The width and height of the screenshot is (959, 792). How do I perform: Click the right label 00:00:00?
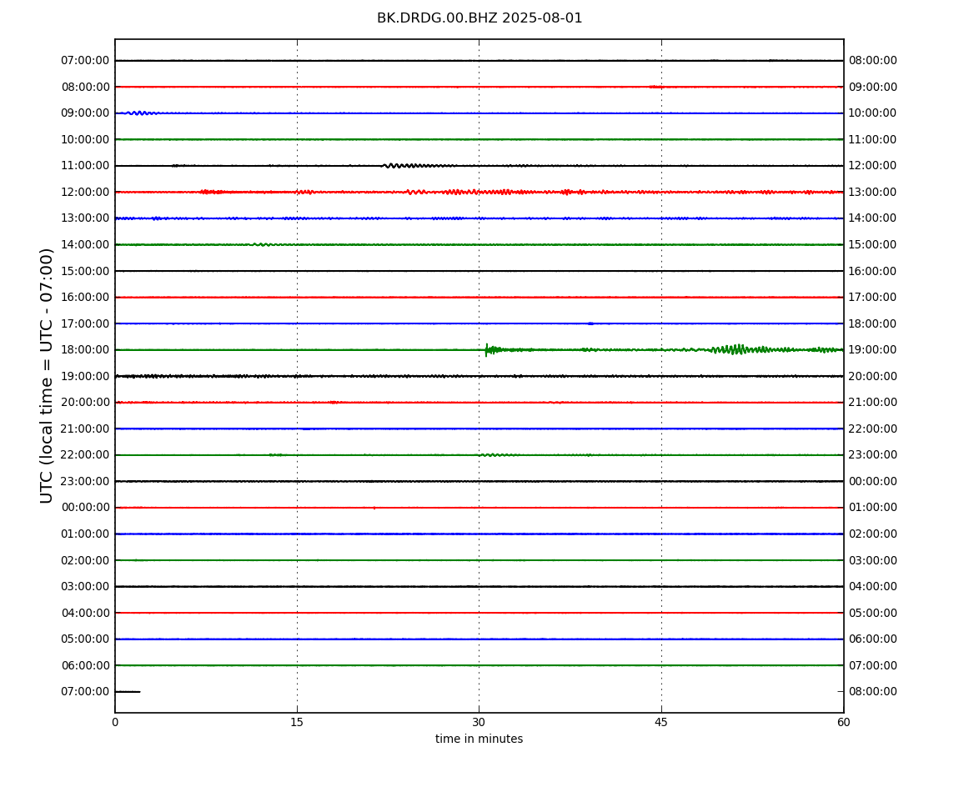873,481
